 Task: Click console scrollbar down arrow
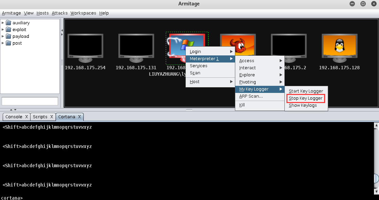coord(376,192)
